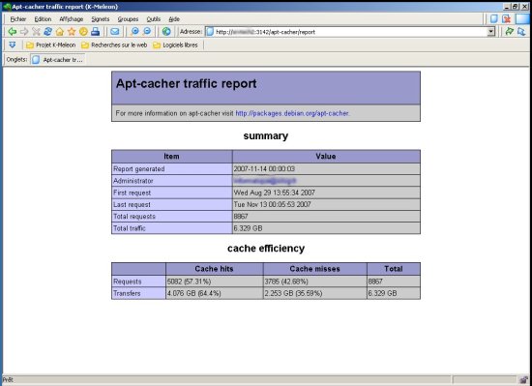Click the 'Requests' row label in cache table

pyautogui.click(x=128, y=282)
